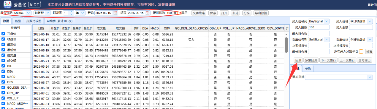Click the 导出数据 button

click(261, 13)
